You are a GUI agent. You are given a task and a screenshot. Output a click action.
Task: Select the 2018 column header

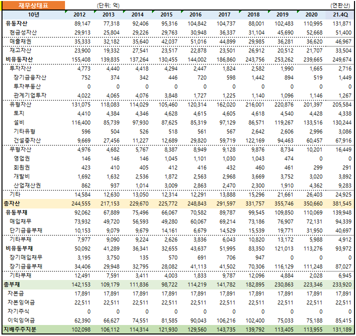253,14
